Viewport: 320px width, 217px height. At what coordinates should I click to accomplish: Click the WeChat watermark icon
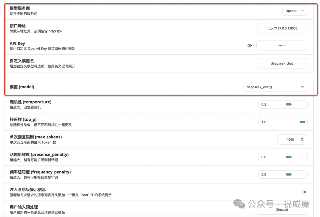click(239, 205)
